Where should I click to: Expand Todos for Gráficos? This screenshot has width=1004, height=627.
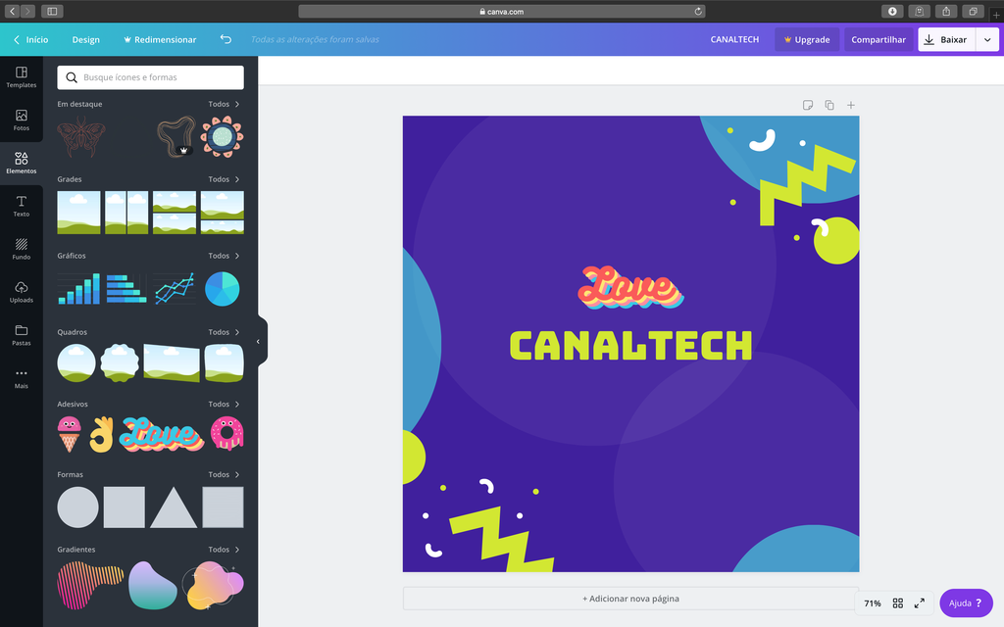225,256
